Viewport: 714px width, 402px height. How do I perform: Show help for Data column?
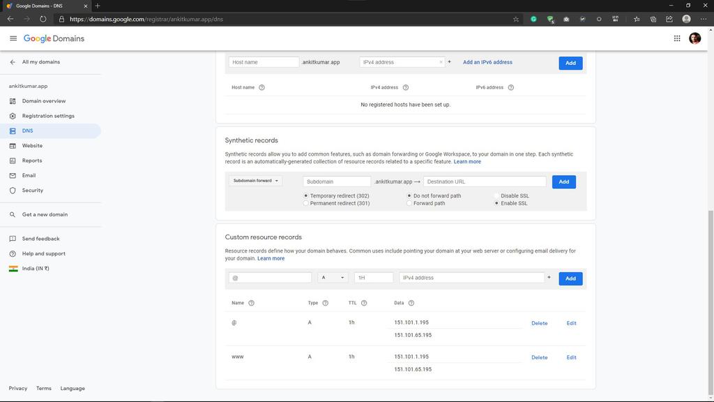coord(411,303)
